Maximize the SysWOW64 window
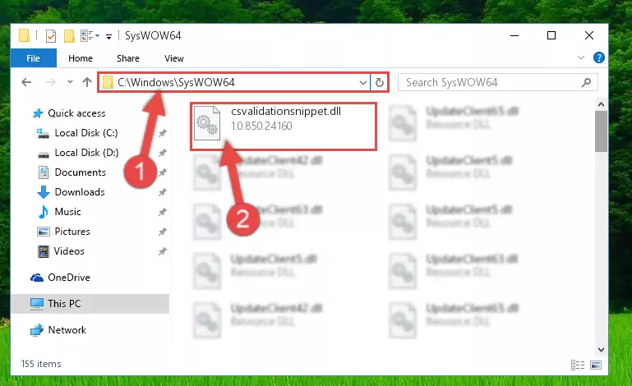 [x=551, y=36]
